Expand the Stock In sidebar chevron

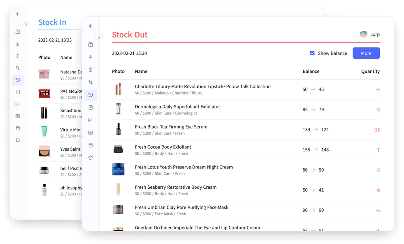point(26,25)
